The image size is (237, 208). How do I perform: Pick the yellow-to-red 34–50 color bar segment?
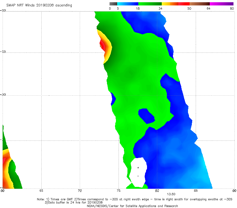coord(176,4)
